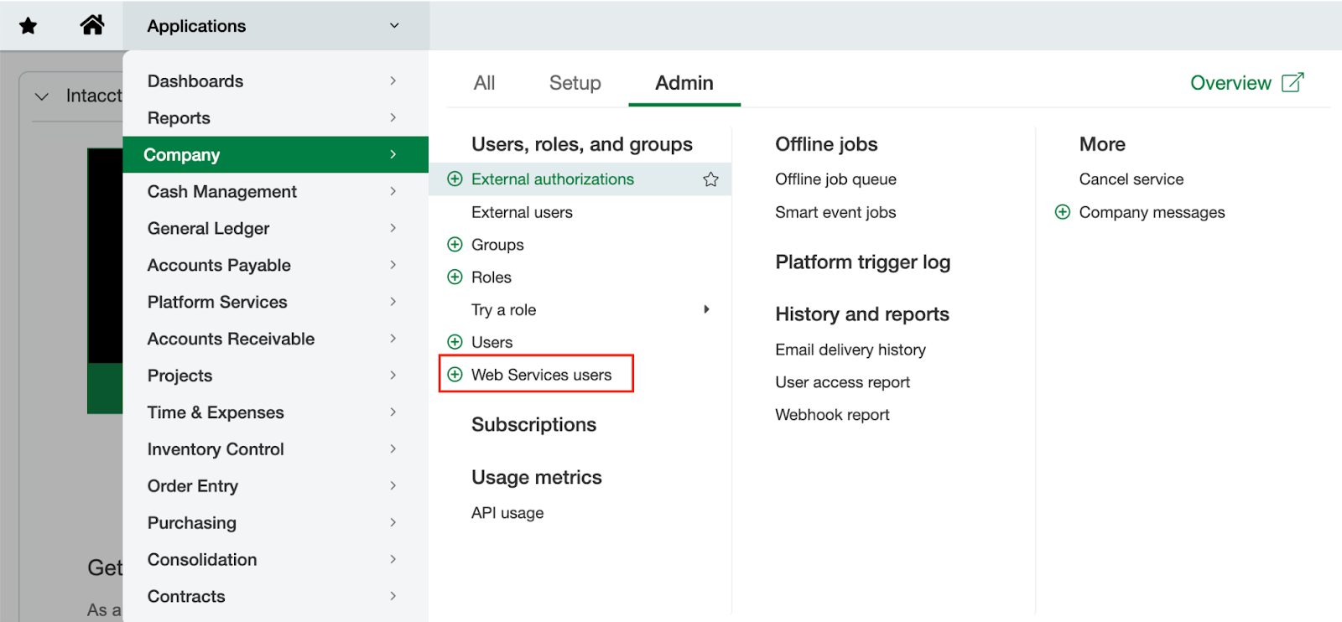Add a new user via plus icon
The width and height of the screenshot is (1342, 622).
pos(455,341)
